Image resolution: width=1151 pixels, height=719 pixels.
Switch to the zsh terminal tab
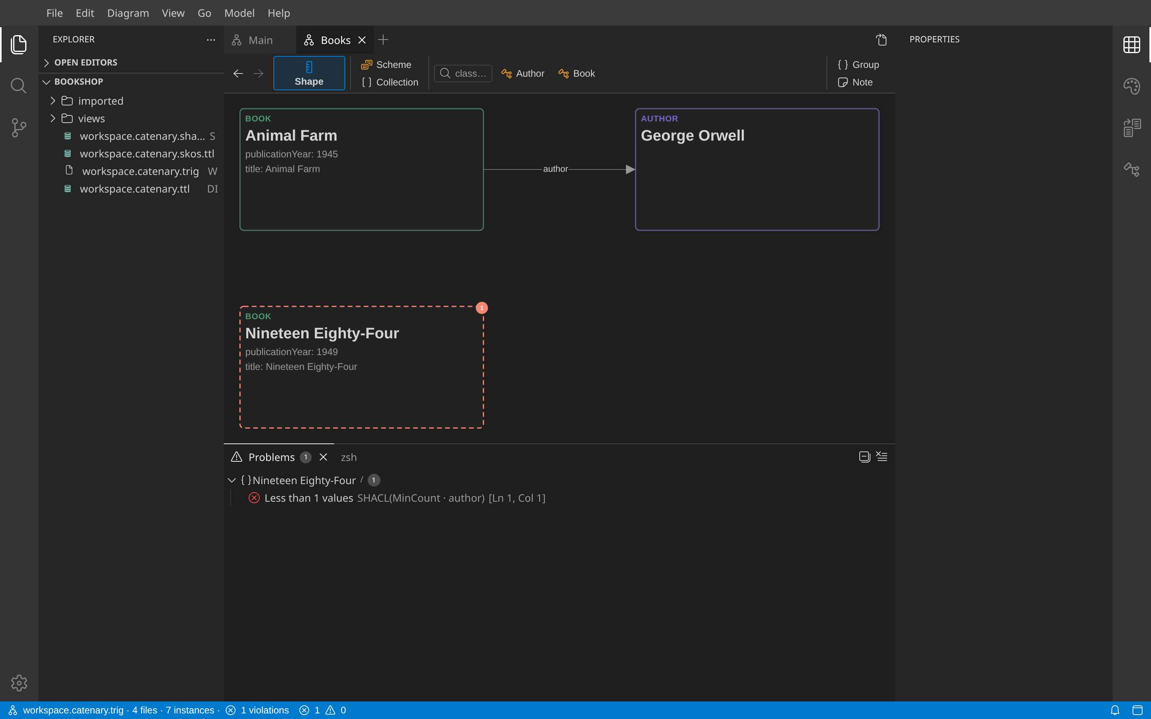348,457
